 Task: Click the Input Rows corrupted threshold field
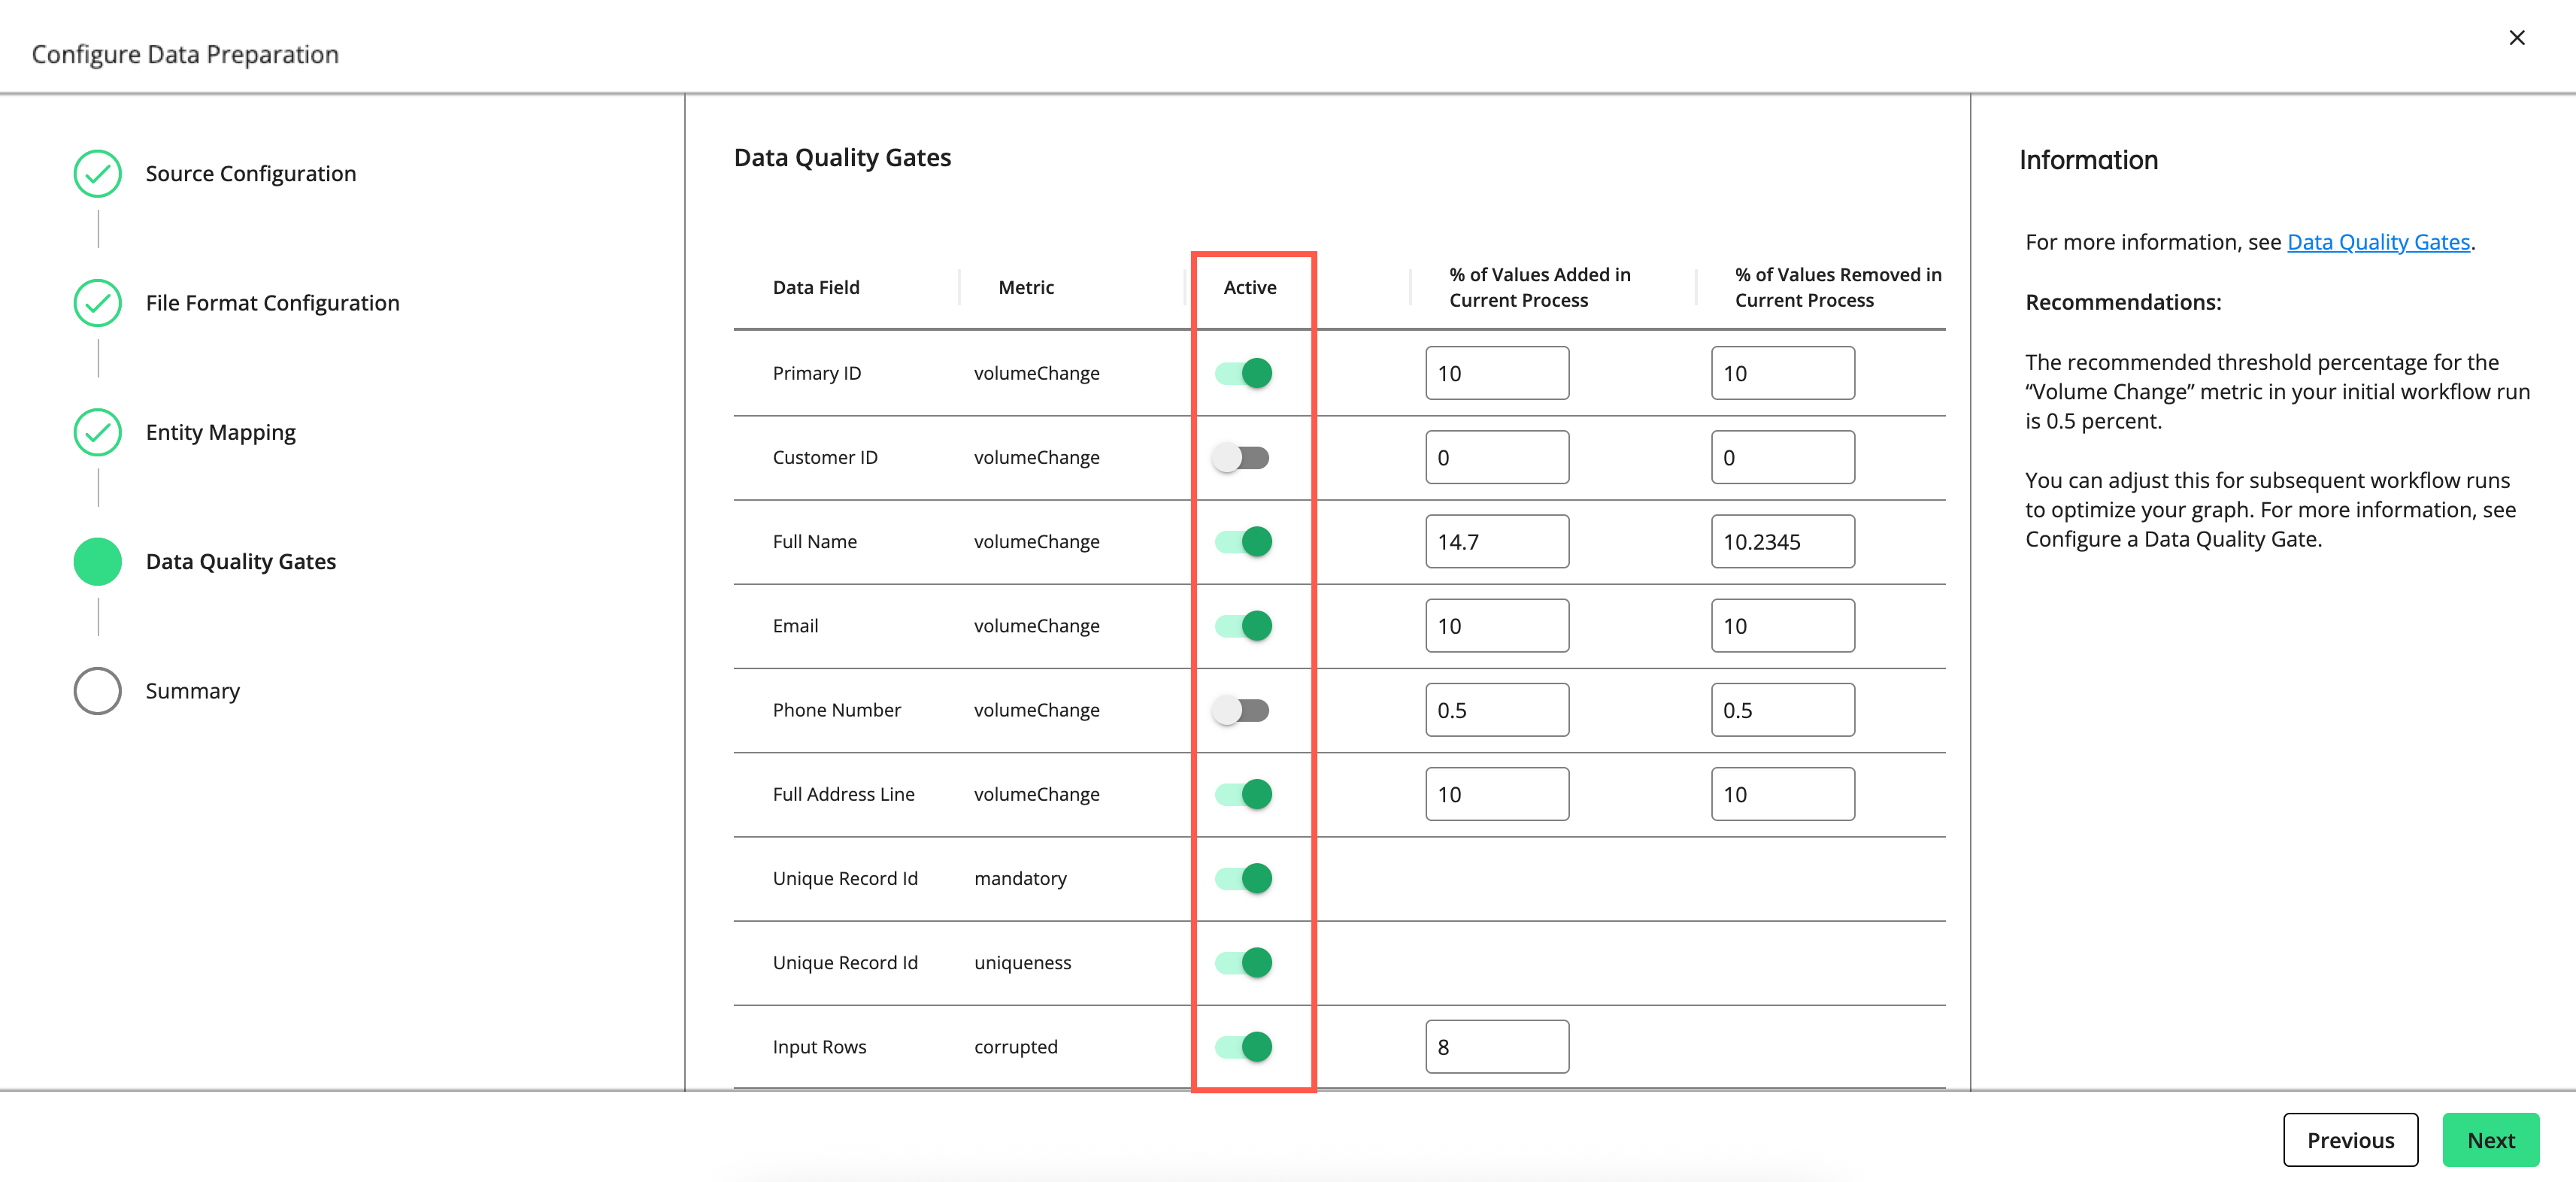pos(1497,1046)
